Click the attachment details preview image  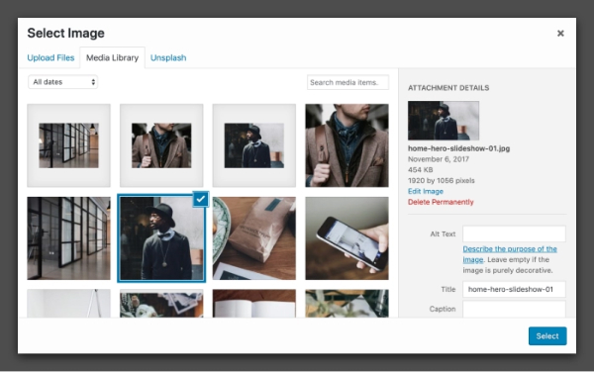(444, 121)
